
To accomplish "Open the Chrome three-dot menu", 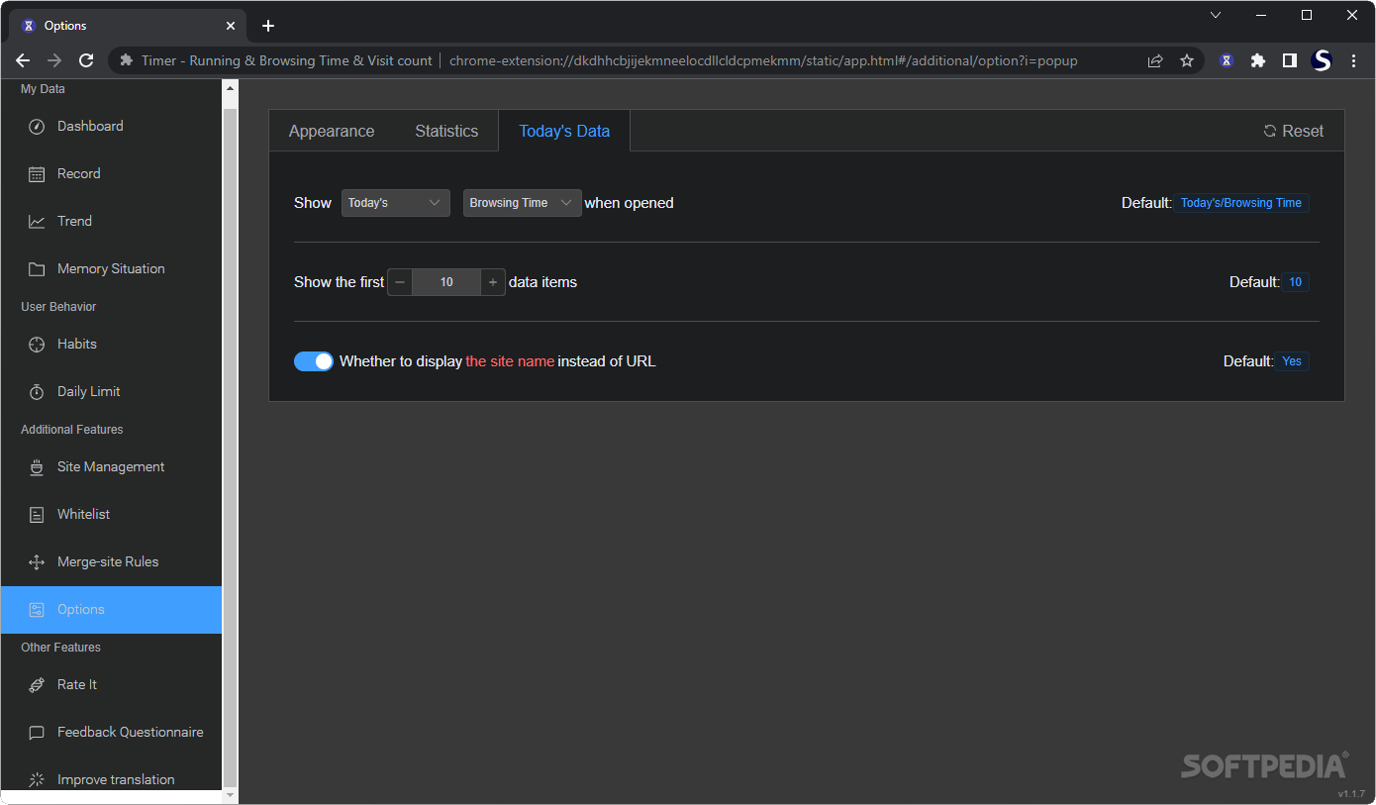I will [x=1353, y=60].
